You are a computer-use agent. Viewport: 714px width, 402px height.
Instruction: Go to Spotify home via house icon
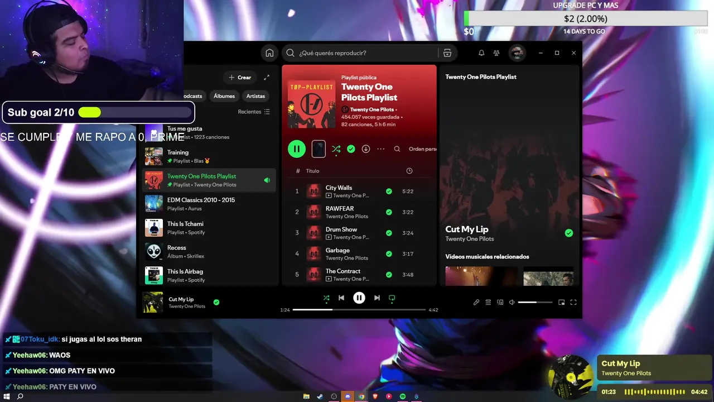[x=269, y=53]
